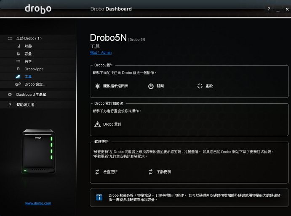The height and width of the screenshot is (216, 291).
Task: Select 狀態 status in the sidebar
Action: [28, 46]
